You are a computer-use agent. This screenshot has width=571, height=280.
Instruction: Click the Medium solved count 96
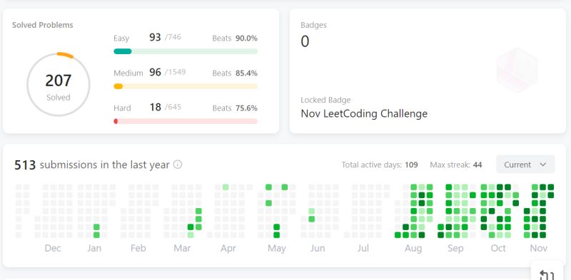coord(155,72)
